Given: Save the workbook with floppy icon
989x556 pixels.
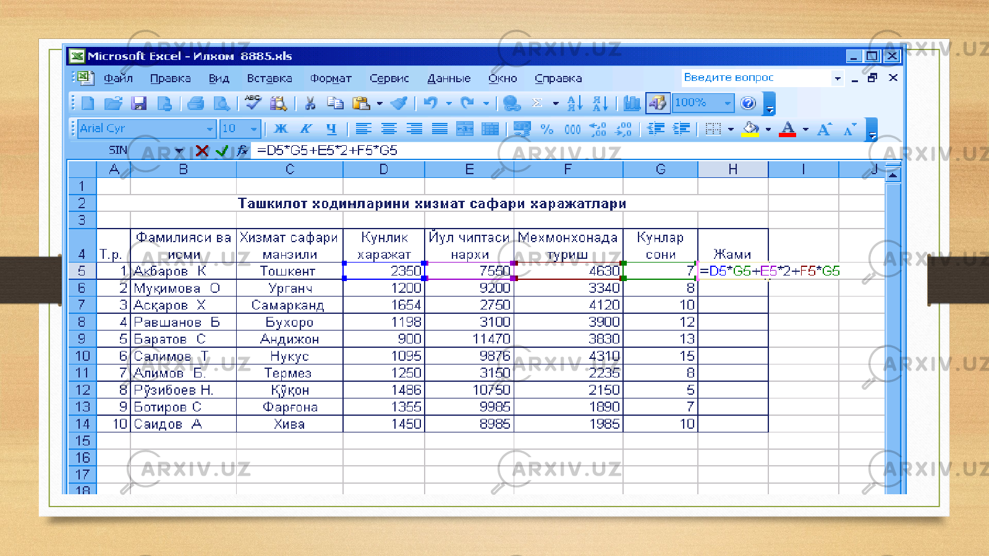Looking at the screenshot, I should [x=139, y=103].
